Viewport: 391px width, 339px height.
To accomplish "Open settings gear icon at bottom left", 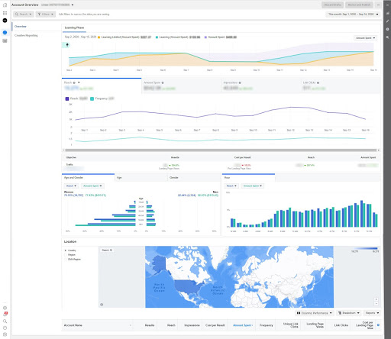I will (x=5, y=308).
